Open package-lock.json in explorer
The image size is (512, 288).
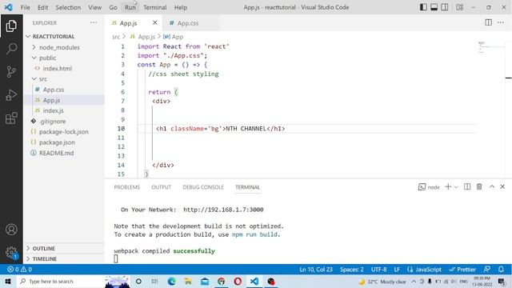64,131
